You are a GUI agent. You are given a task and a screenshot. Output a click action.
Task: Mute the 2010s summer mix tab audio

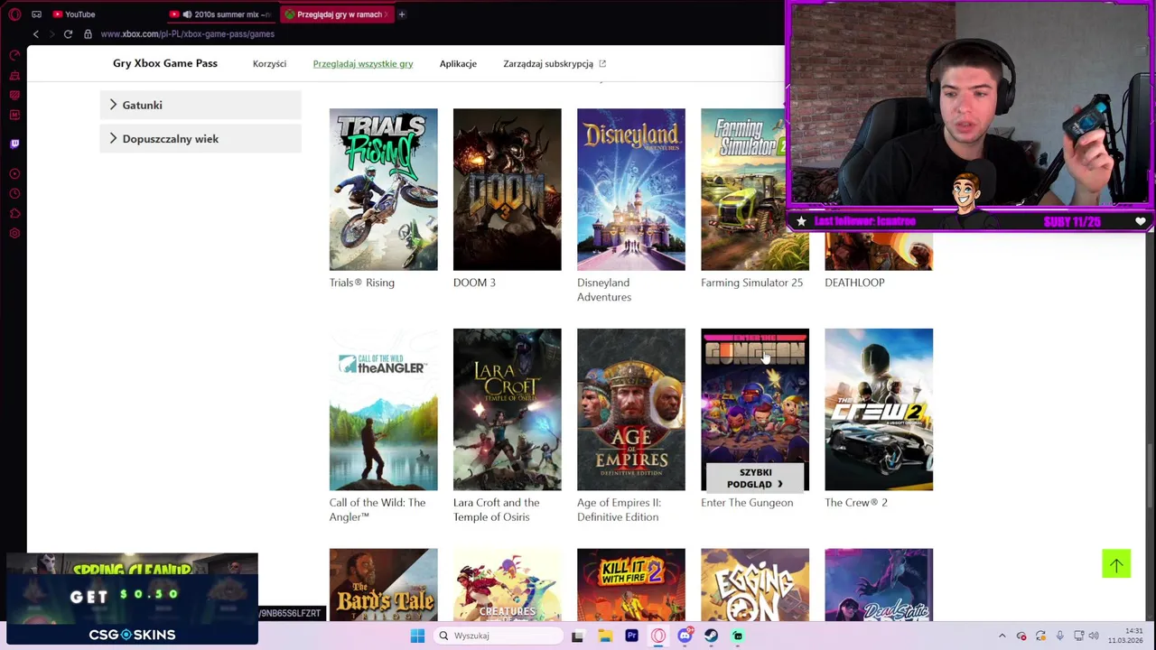tap(187, 14)
